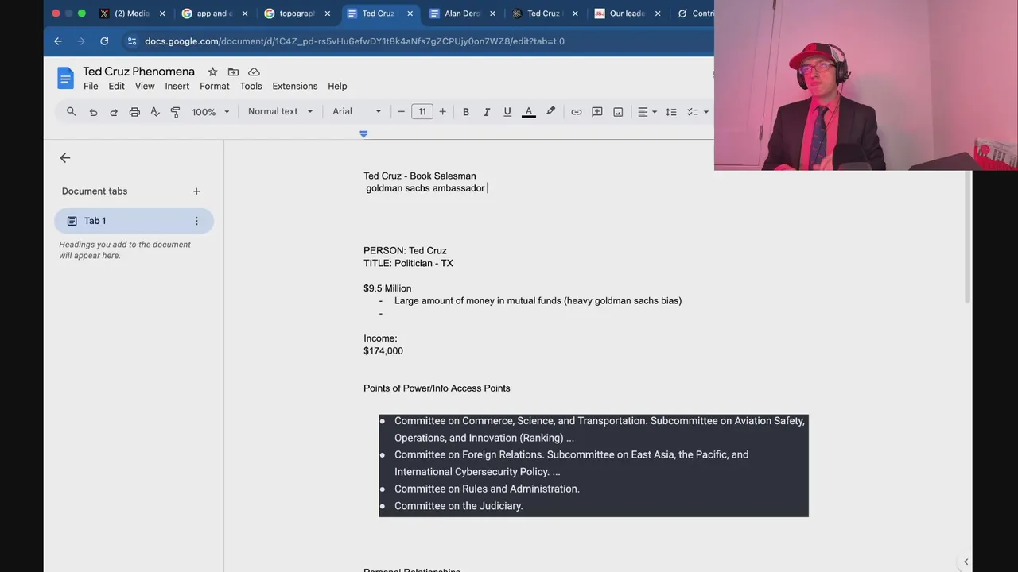Add a new document tab

tap(196, 191)
